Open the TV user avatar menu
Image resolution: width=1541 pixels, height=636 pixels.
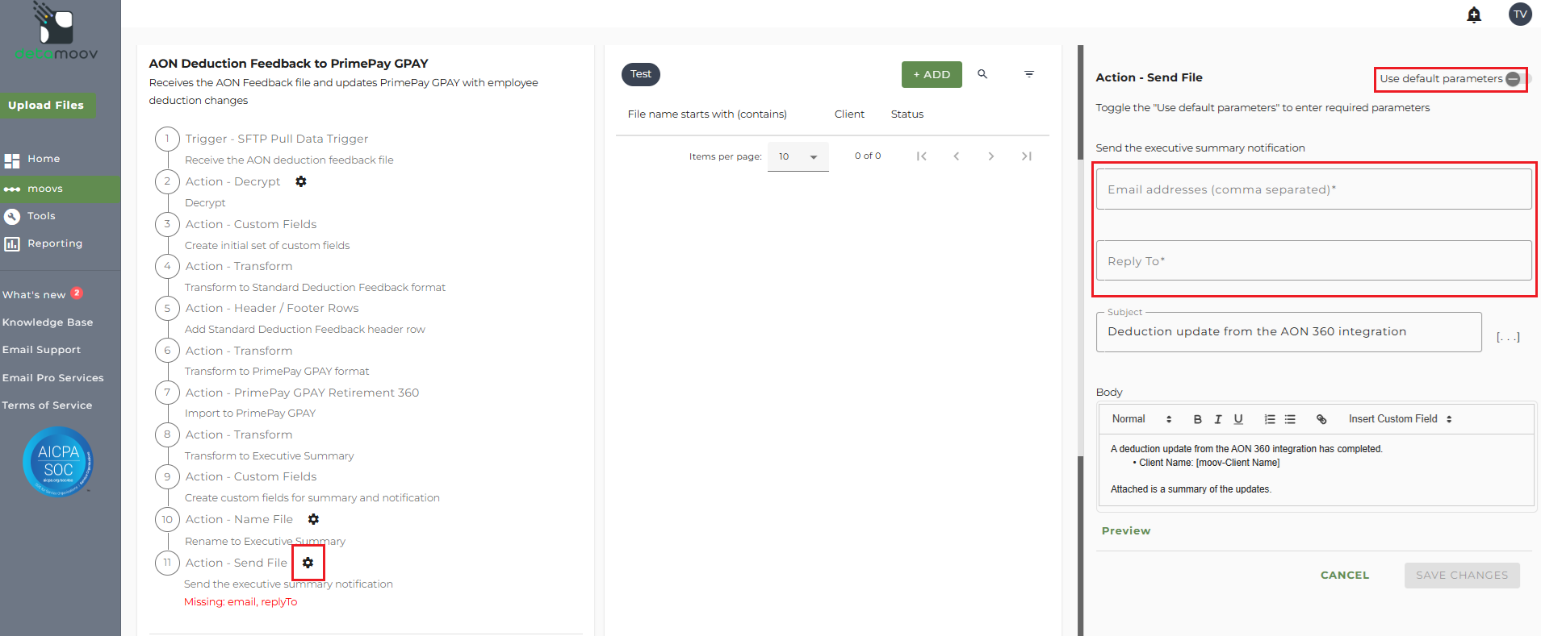(x=1520, y=14)
